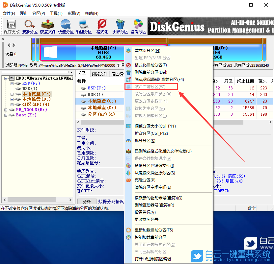Click the 保存更改 (Save Changes) toolbar icon

coord(12,26)
